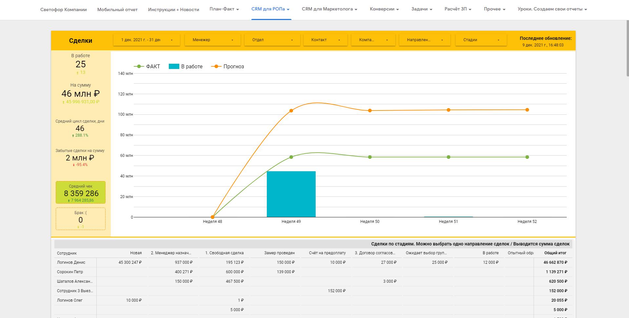Screen dimensions: 629x318
Task: Click the Прогноз legend marker
Action: point(216,66)
